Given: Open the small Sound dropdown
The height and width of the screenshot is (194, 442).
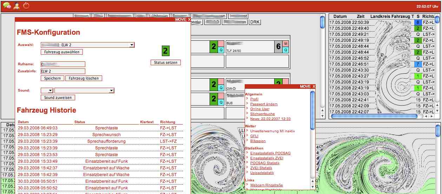Looking at the screenshot, I should point(47,91).
